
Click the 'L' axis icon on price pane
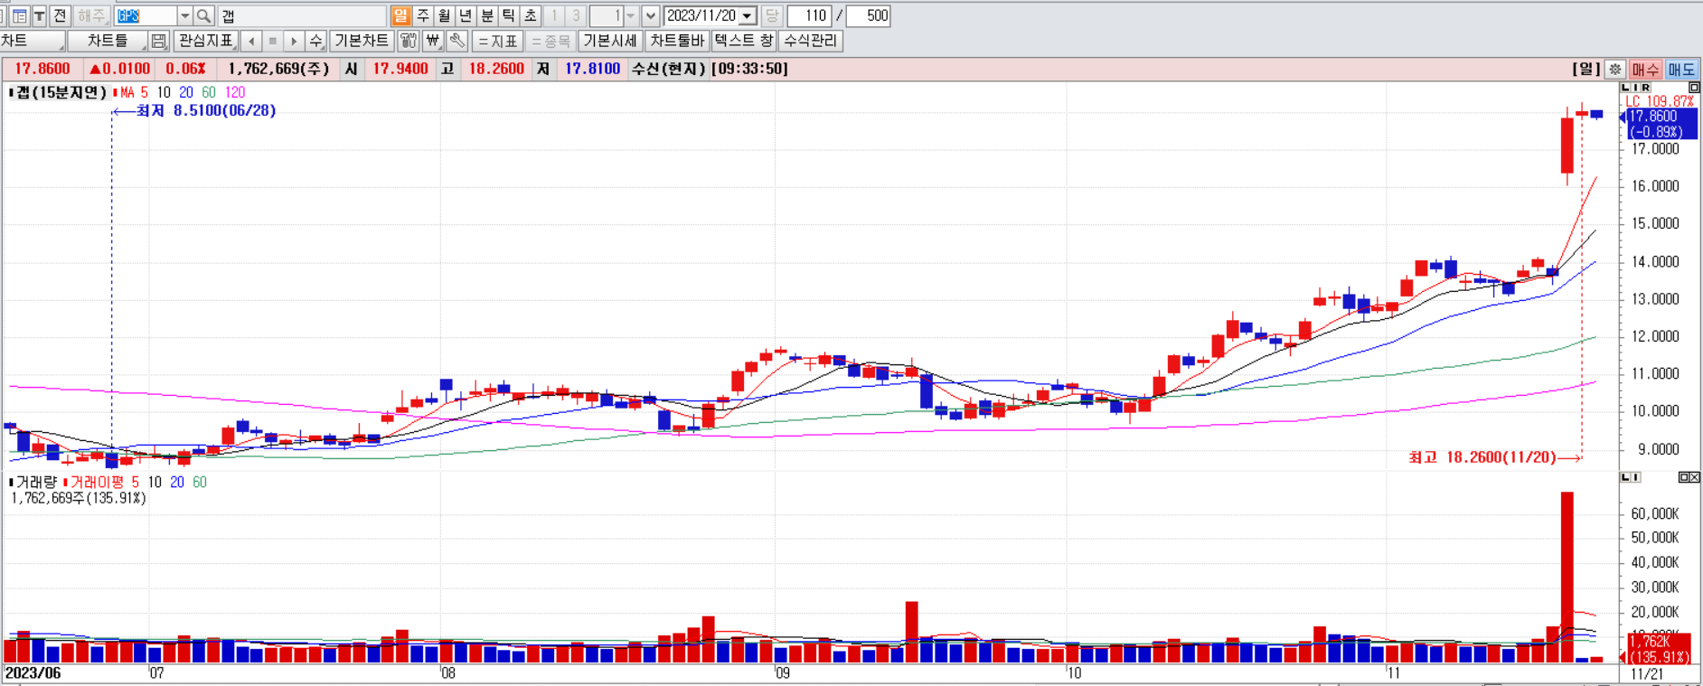pyautogui.click(x=1626, y=88)
